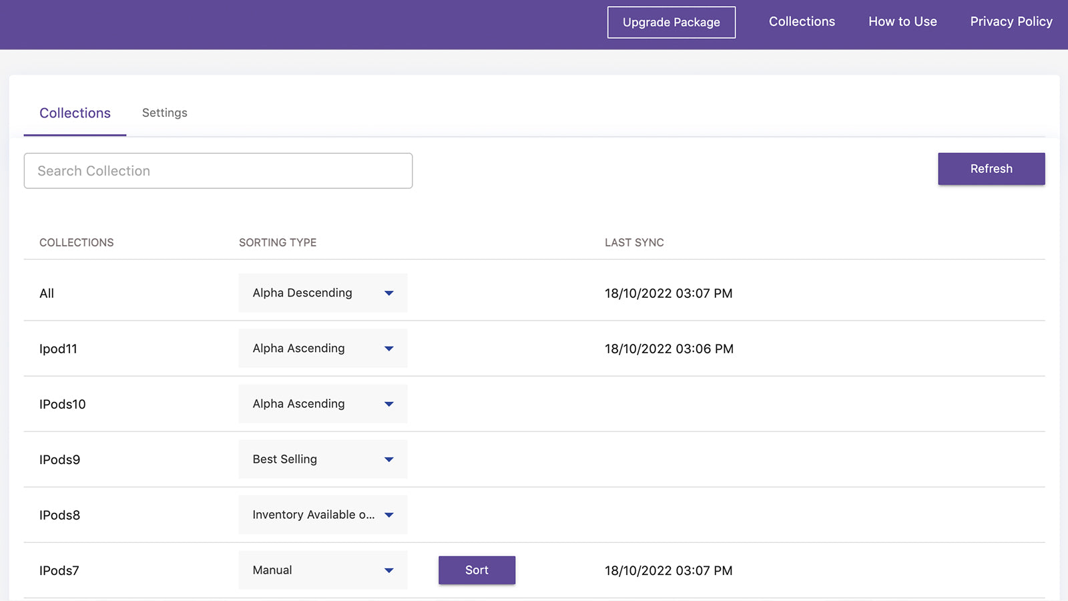The image size is (1068, 601).
Task: Click the COLLECTIONS column header
Action: (x=76, y=242)
